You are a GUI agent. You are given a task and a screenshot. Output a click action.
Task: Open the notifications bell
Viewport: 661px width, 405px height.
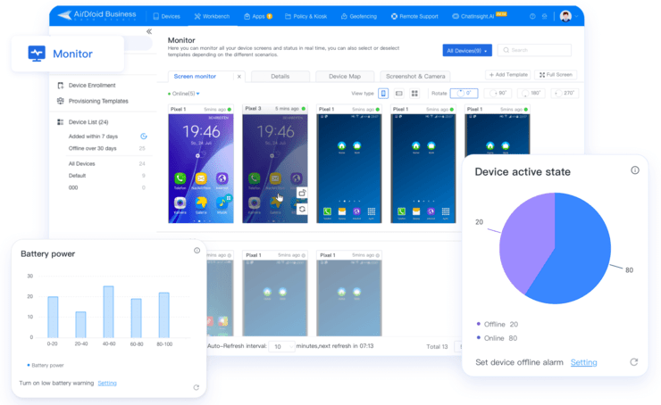(545, 16)
